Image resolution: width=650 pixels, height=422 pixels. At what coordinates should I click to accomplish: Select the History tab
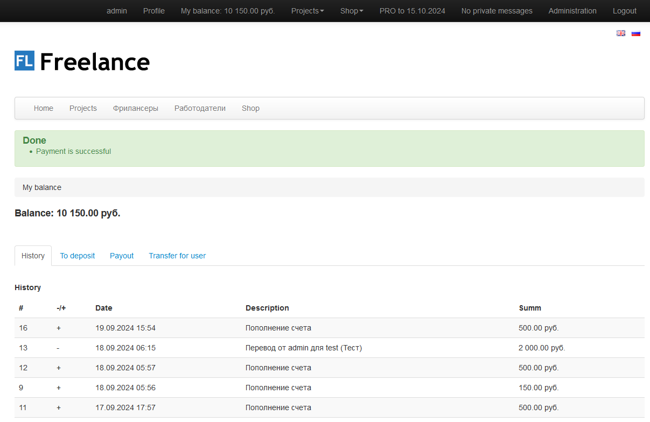33,256
